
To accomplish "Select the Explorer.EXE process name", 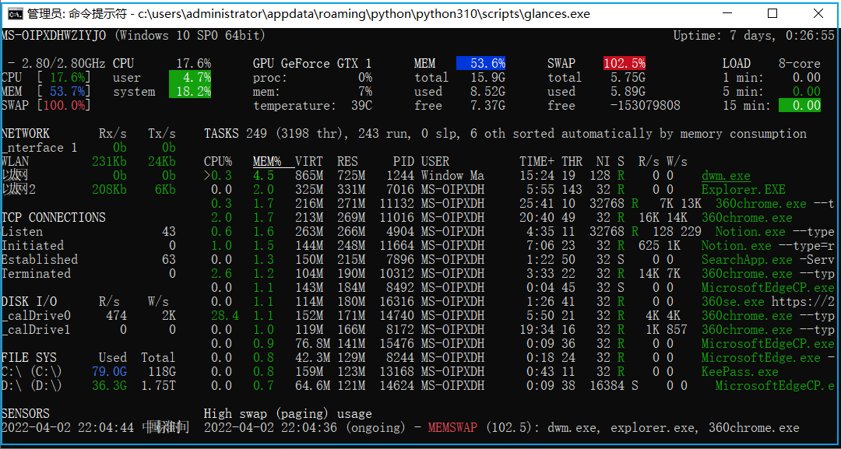I will tap(744, 189).
